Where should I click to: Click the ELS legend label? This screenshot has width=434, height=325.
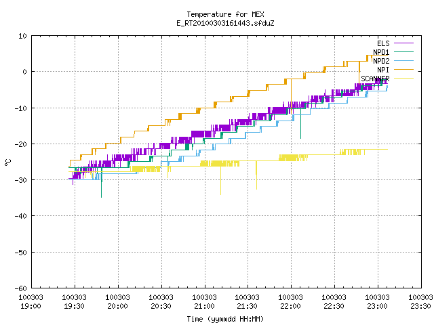pyautogui.click(x=383, y=43)
